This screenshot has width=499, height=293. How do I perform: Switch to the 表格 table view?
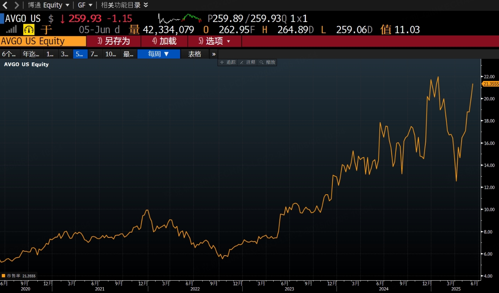195,54
